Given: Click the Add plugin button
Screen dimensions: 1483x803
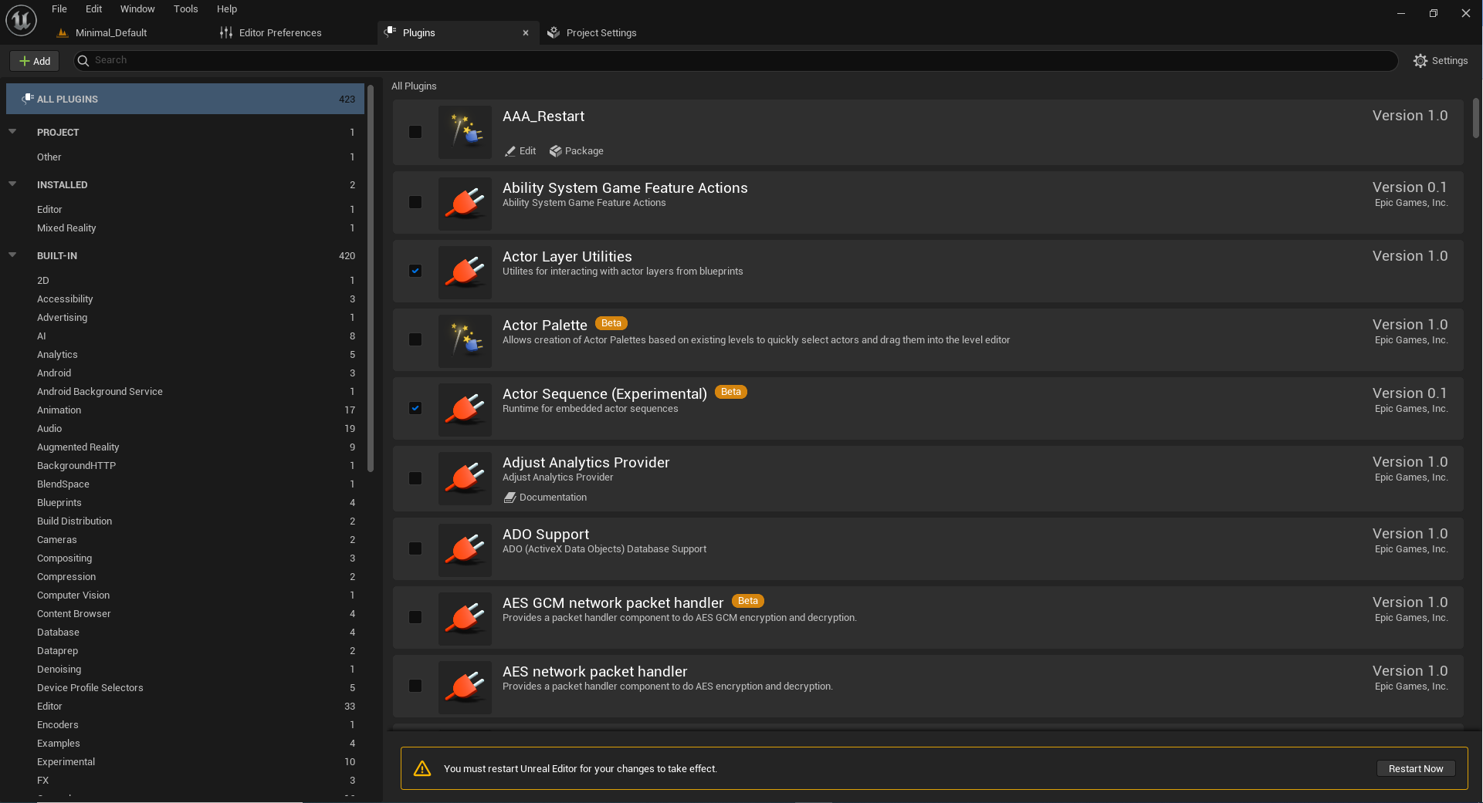Looking at the screenshot, I should [35, 61].
